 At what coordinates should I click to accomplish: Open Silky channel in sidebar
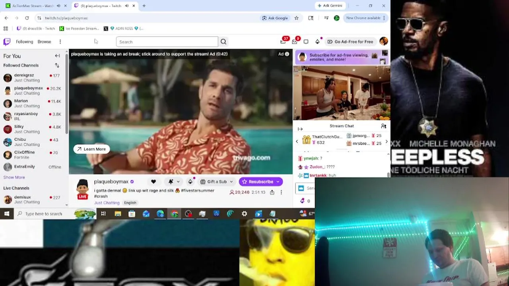click(x=32, y=129)
